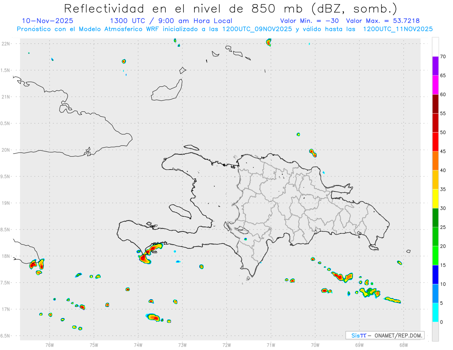
Task: Click the white above-70 colorbar segment
Action: click(435, 47)
